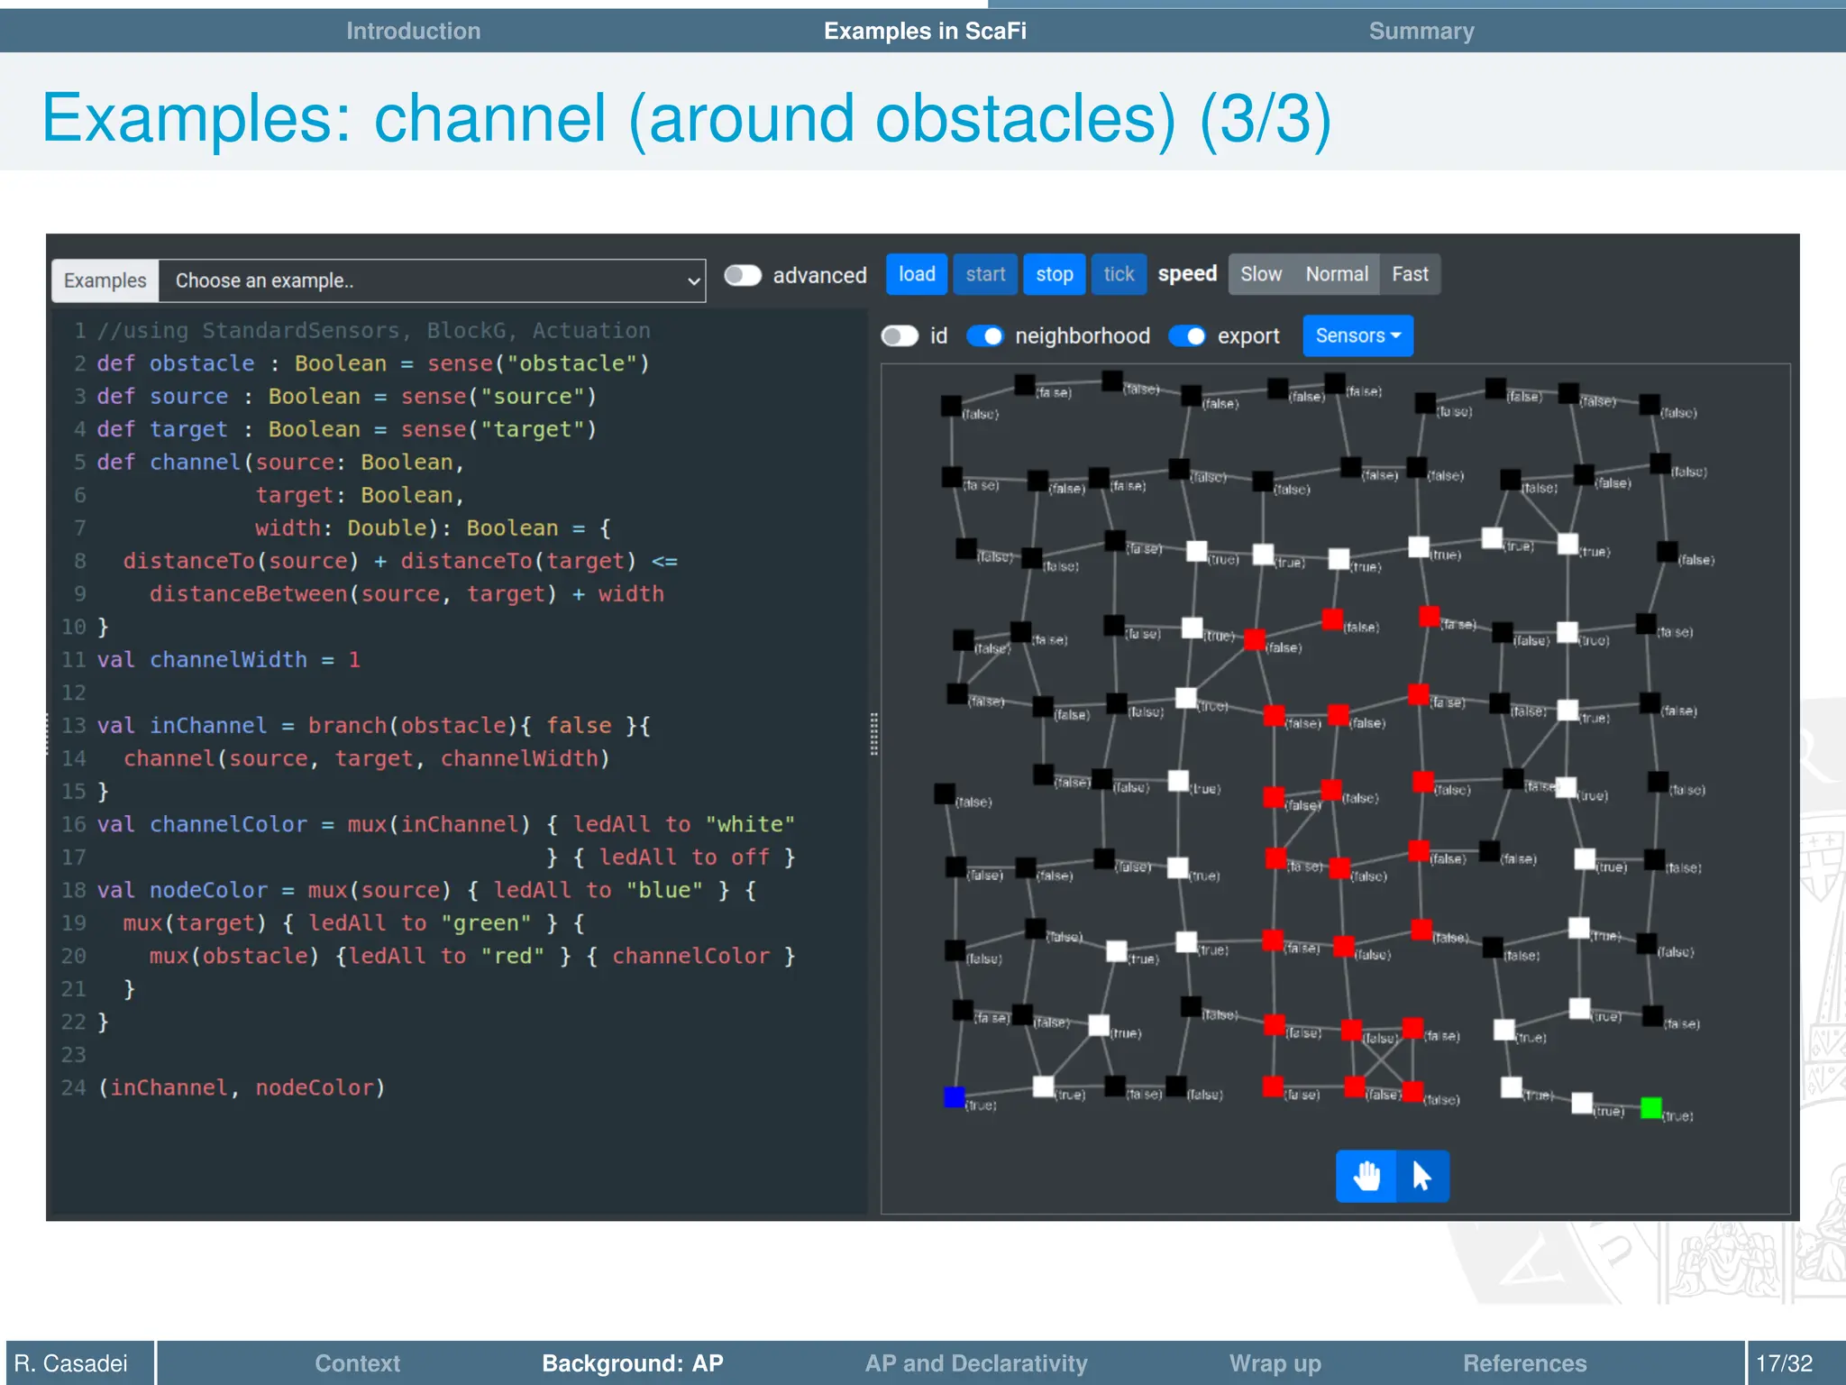This screenshot has width=1846, height=1385.
Task: Click code line 18 val nodeColor
Action: tap(426, 890)
